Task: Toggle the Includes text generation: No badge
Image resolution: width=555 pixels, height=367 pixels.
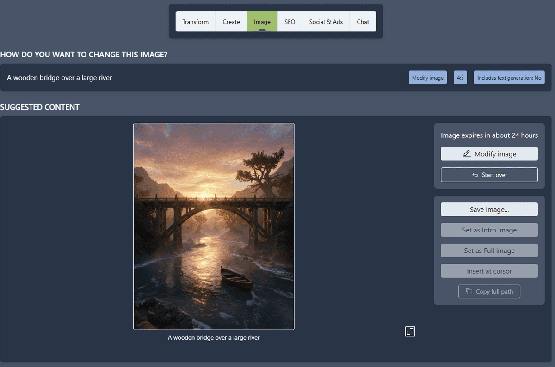Action: (x=509, y=78)
